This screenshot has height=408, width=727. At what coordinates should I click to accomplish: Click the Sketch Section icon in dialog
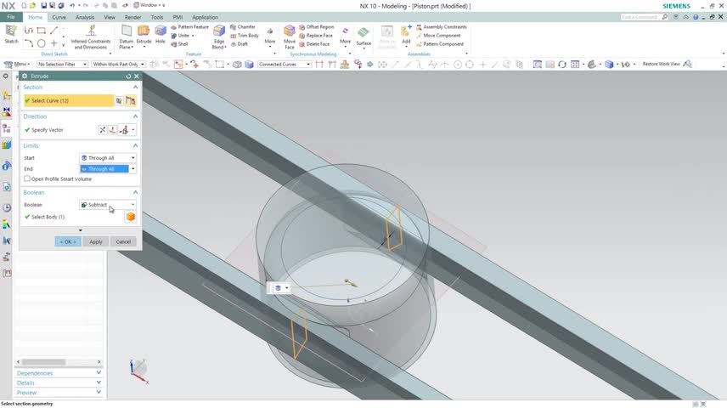pyautogui.click(x=119, y=100)
